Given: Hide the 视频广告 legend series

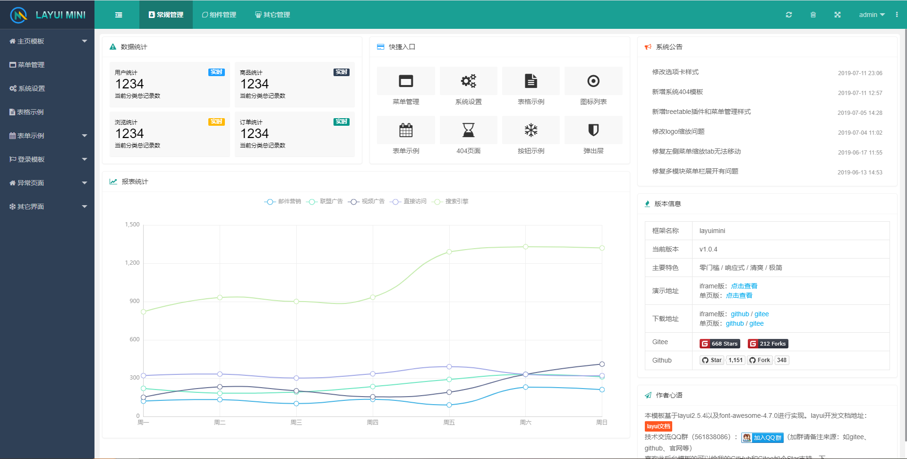Looking at the screenshot, I should point(367,201).
